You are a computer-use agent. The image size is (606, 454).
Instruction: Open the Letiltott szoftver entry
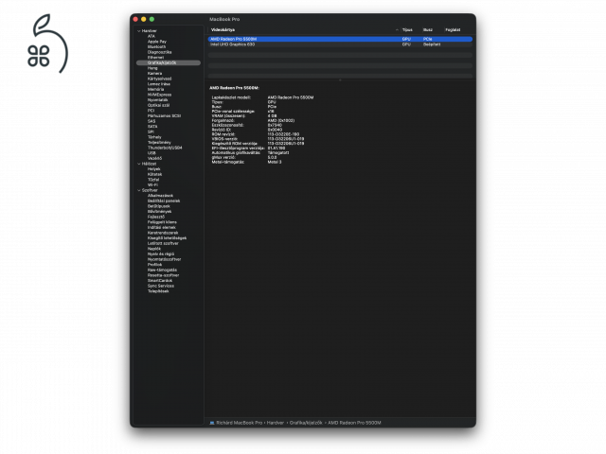click(x=163, y=244)
